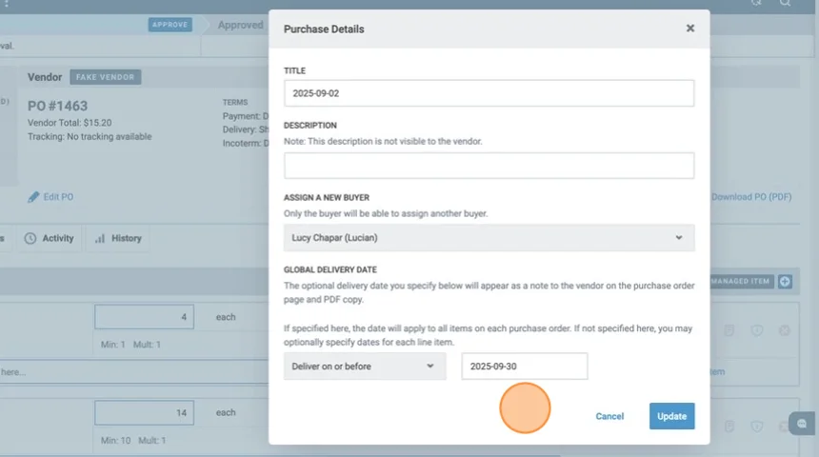Screen dimensions: 819x457
Task: Close the Purchase Details dialog
Action: tap(689, 29)
